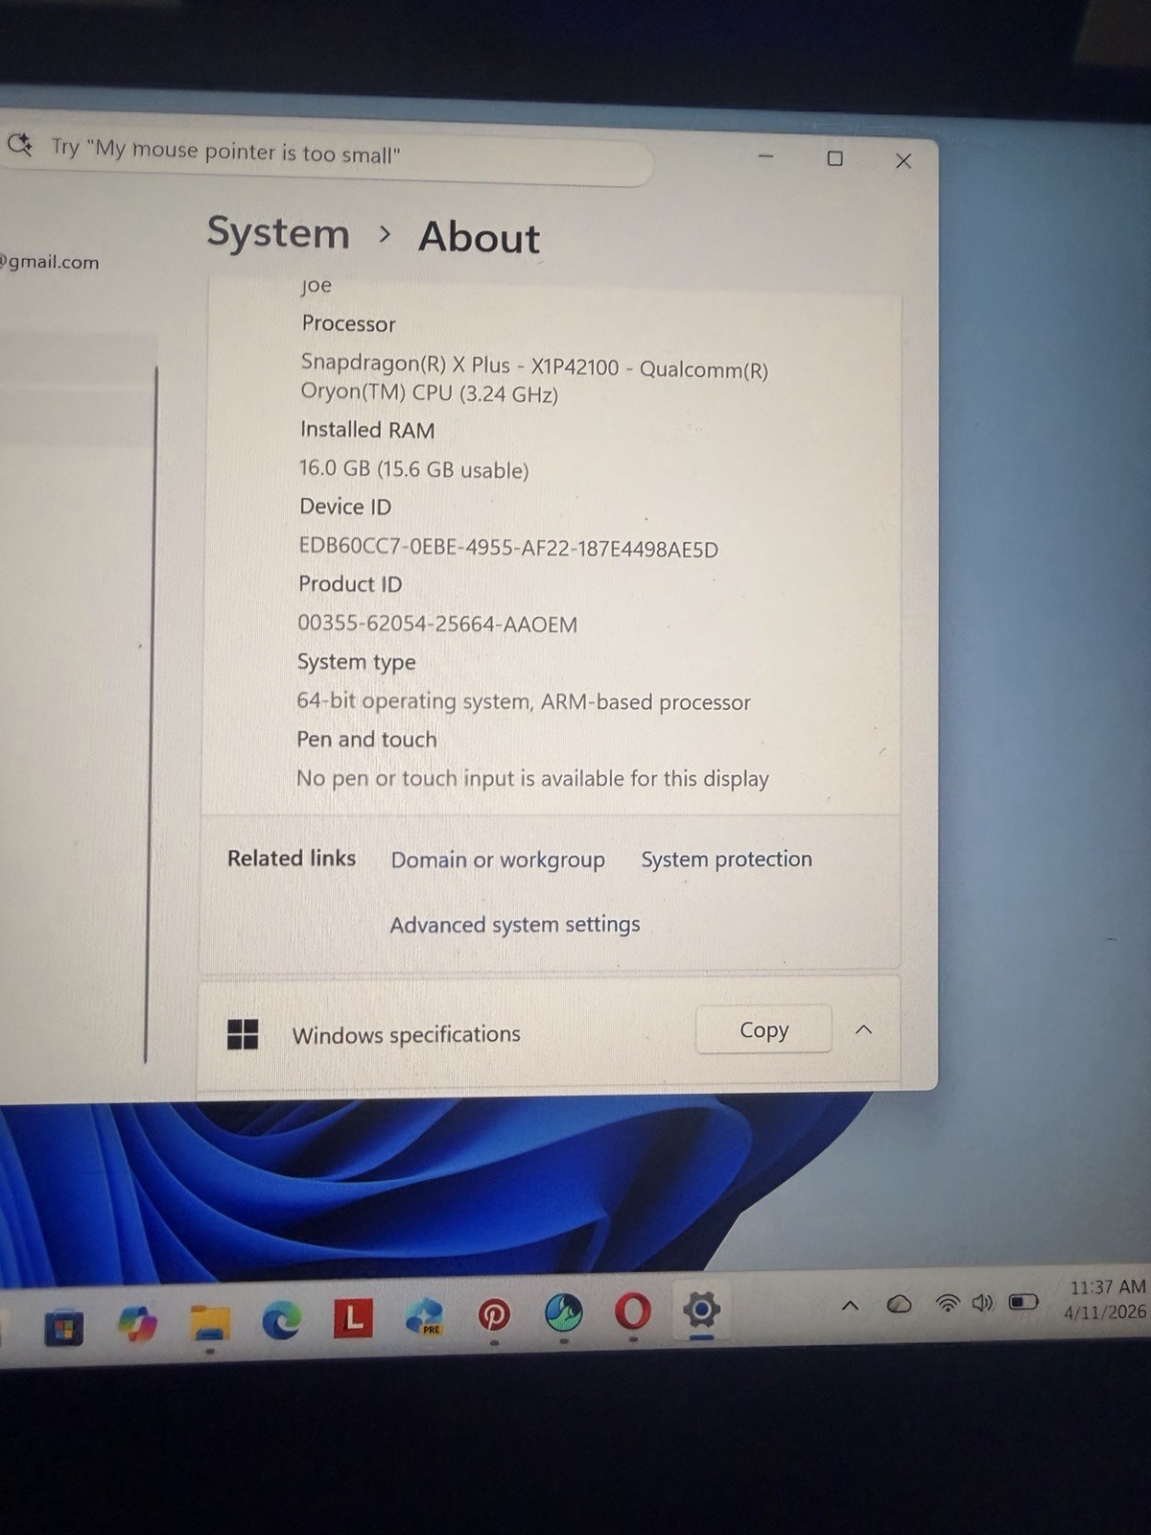
Task: Open the red L app icon
Action: pos(352,1317)
